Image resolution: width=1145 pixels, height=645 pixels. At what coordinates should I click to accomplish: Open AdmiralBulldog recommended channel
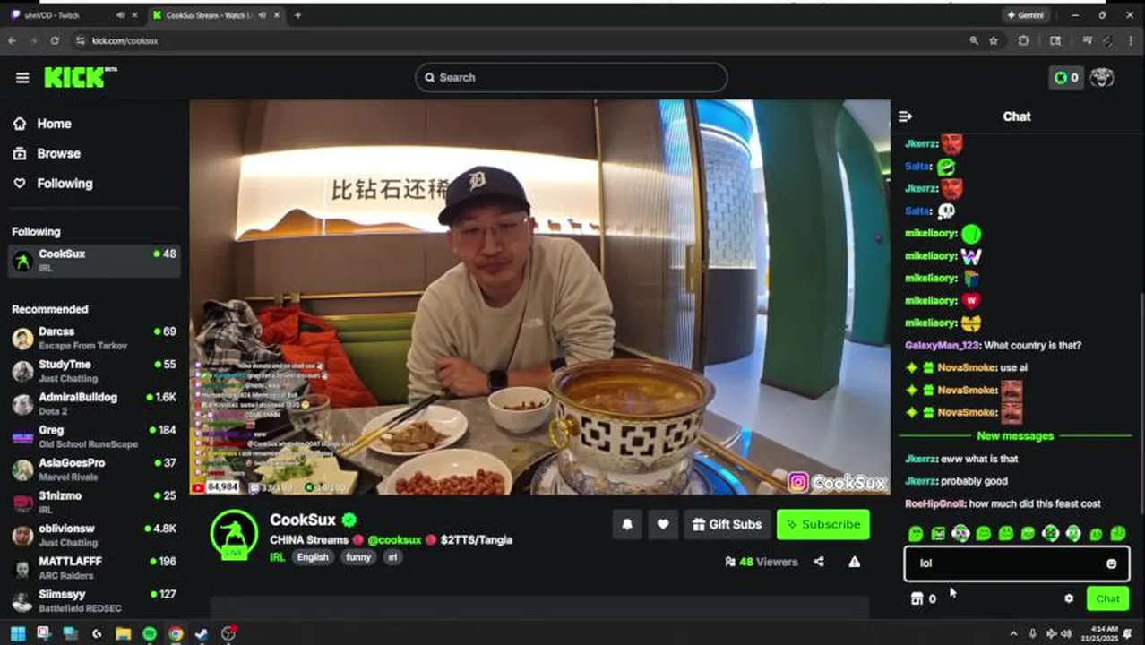(94, 404)
